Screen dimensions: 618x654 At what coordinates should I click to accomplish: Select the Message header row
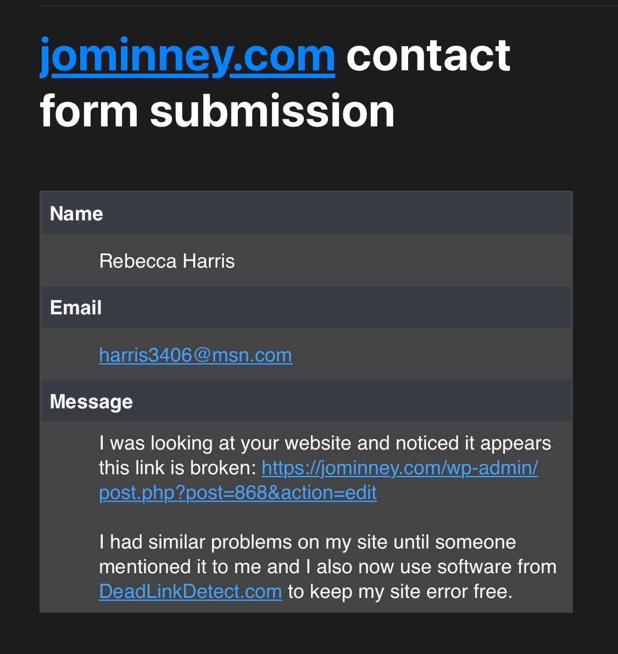coord(306,401)
